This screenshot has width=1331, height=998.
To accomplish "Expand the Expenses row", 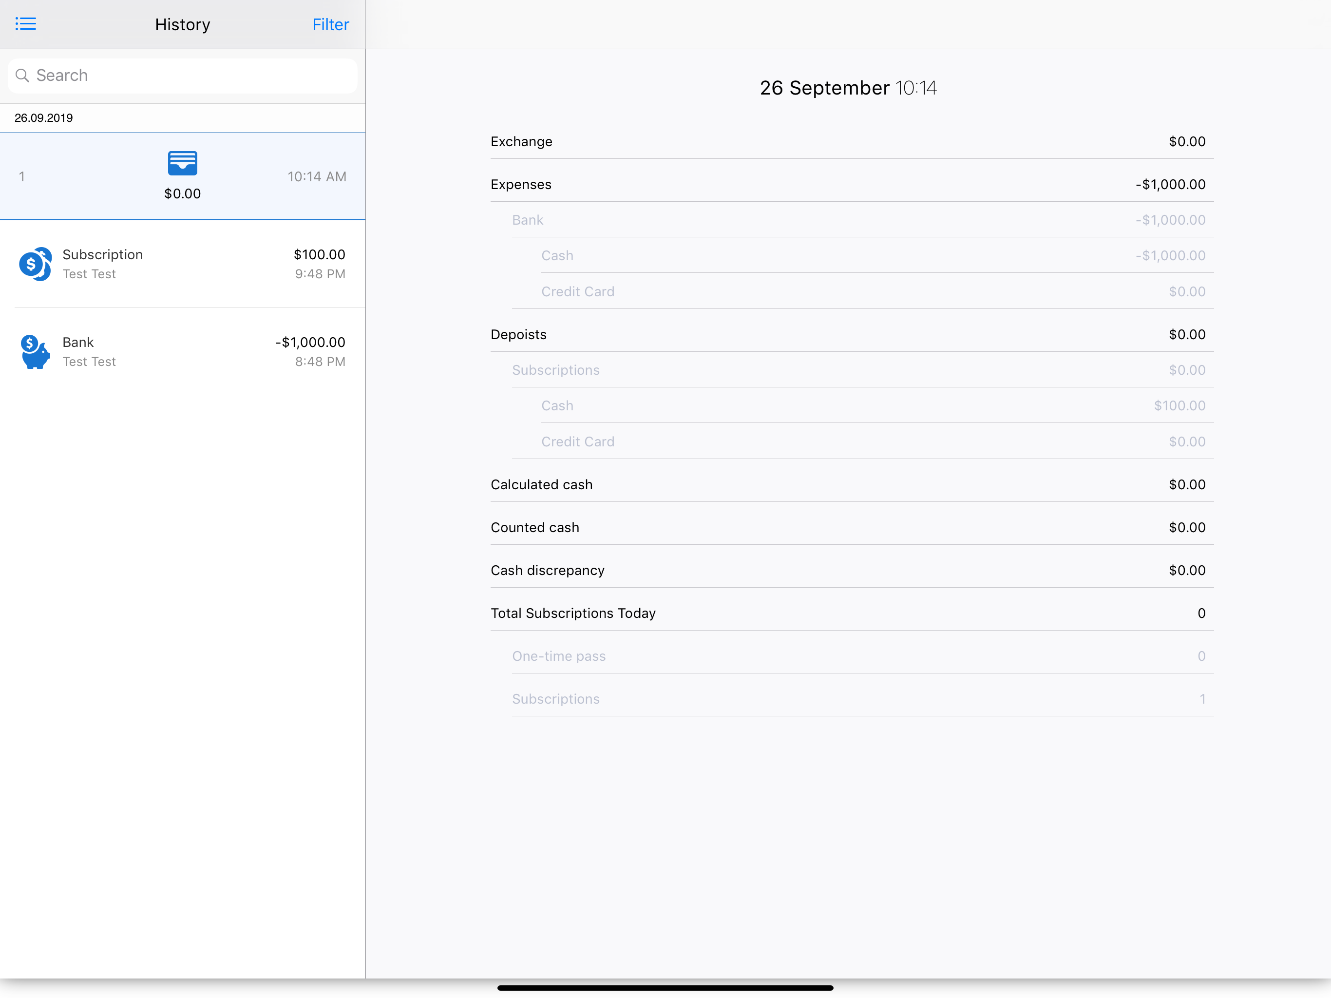I will click(852, 184).
